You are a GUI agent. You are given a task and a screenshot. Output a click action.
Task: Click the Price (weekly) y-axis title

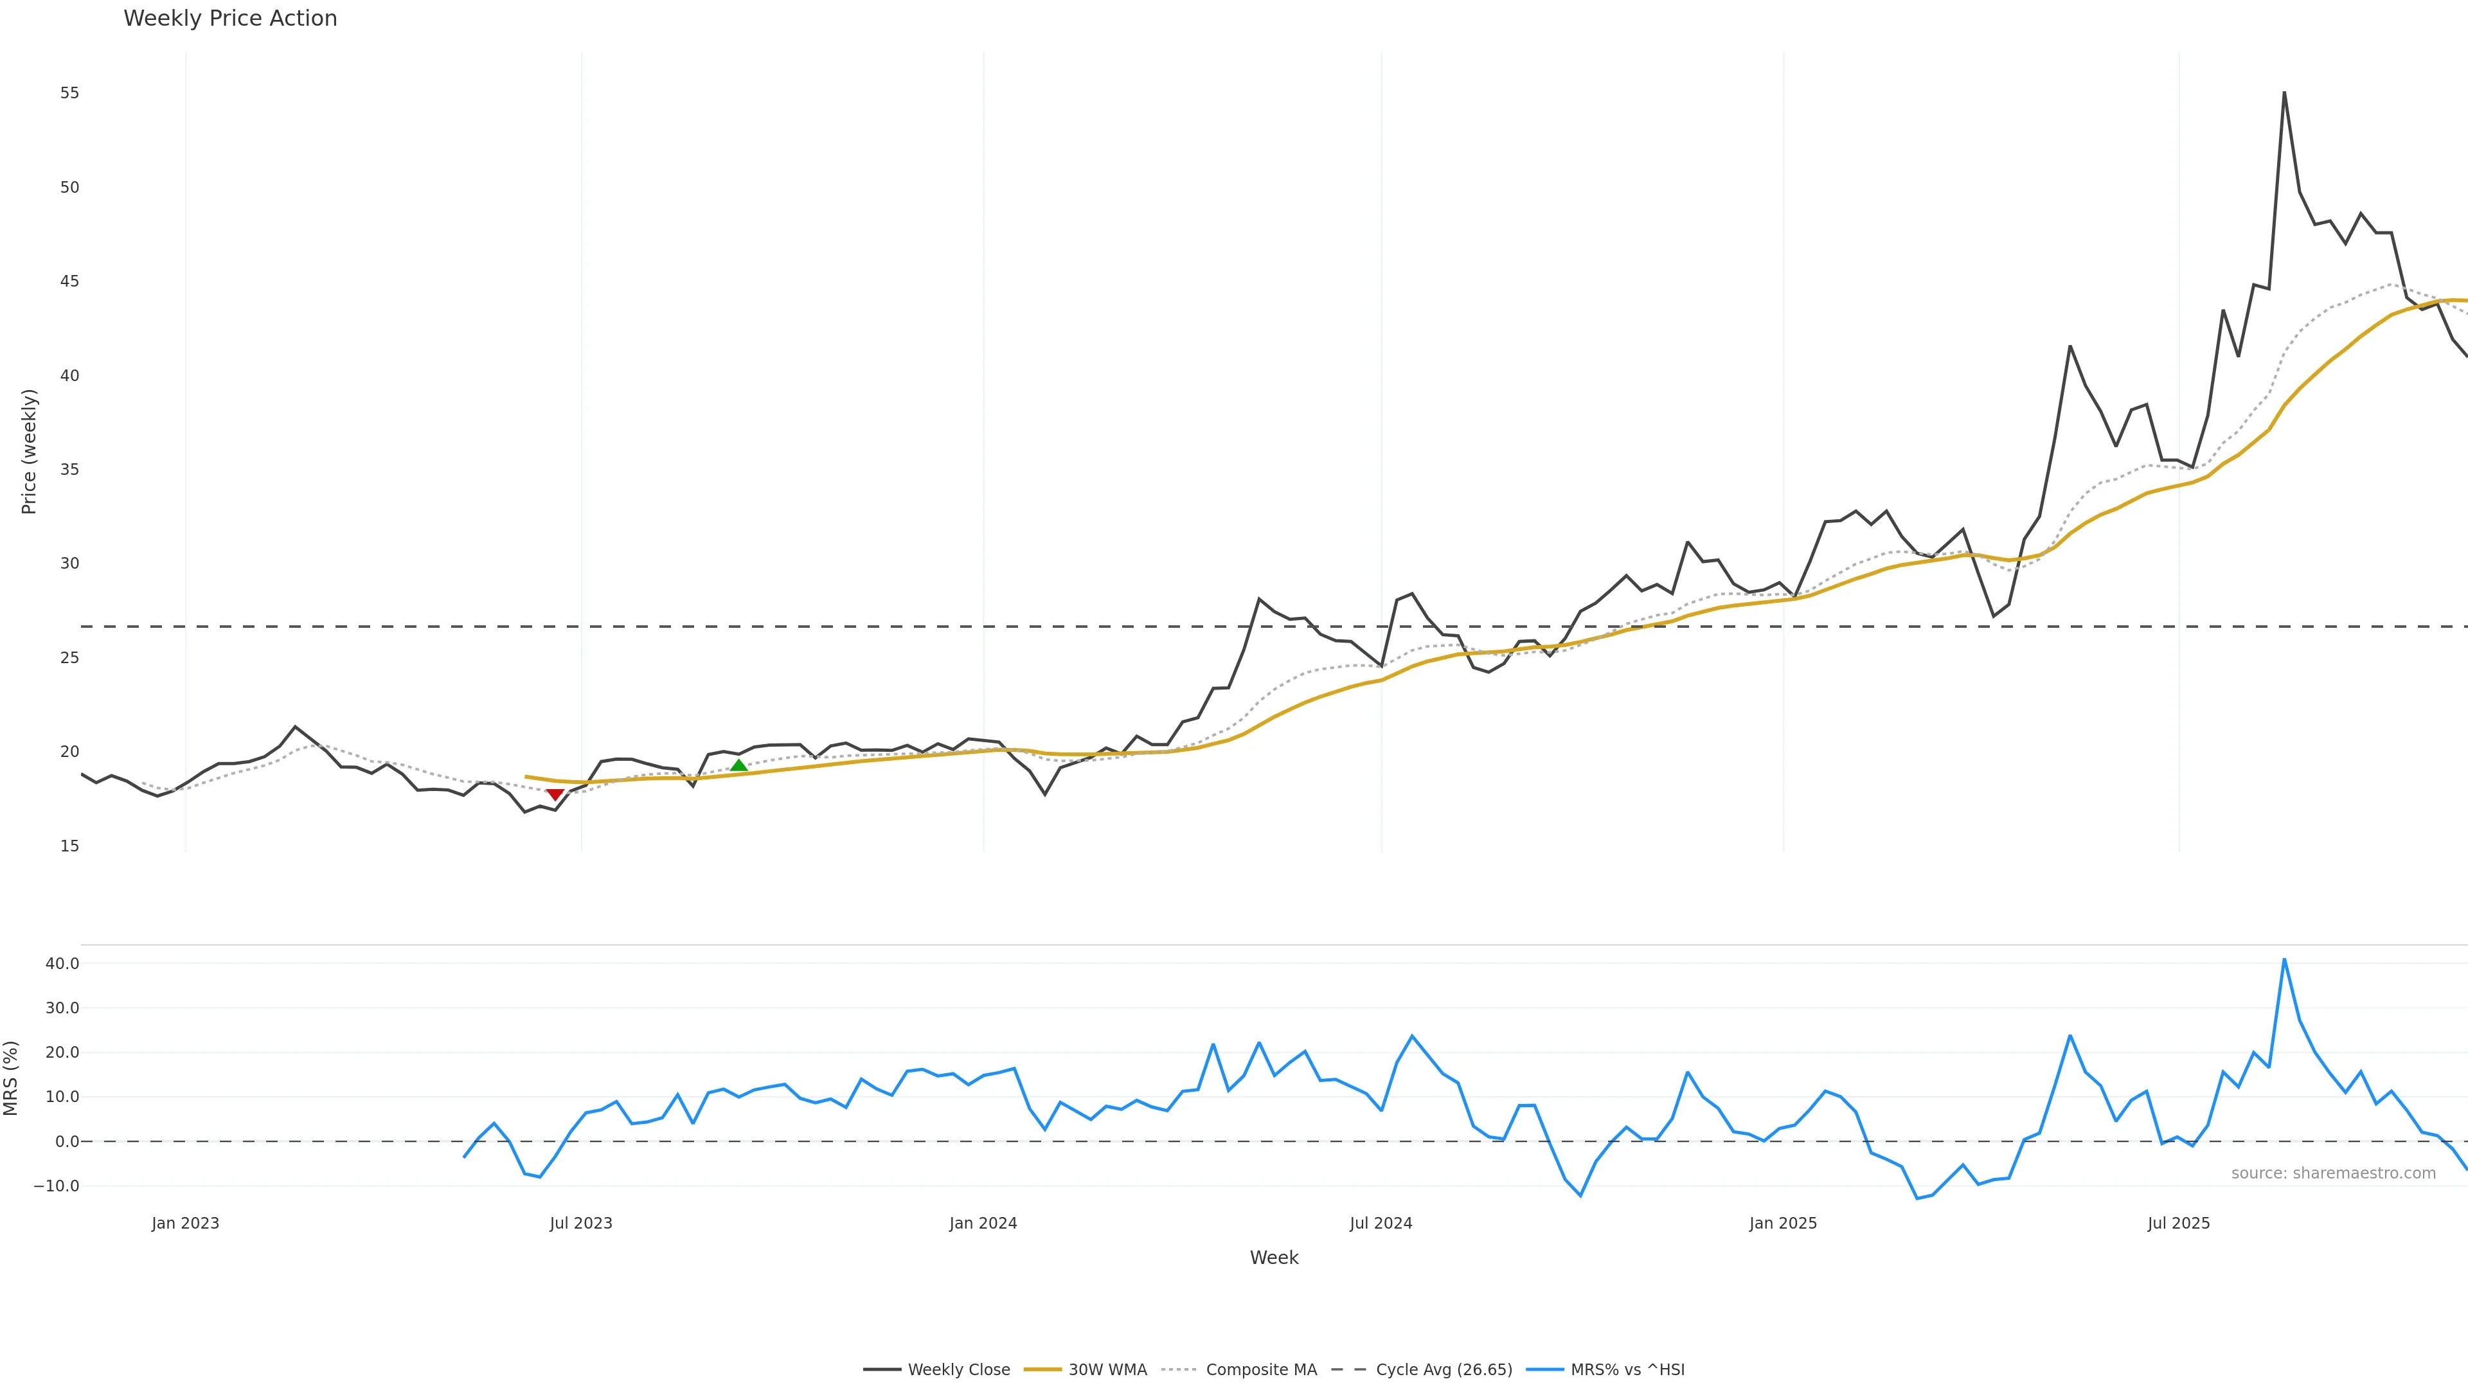(x=29, y=451)
